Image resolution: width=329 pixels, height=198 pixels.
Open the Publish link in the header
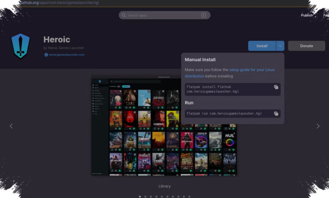[x=307, y=15]
